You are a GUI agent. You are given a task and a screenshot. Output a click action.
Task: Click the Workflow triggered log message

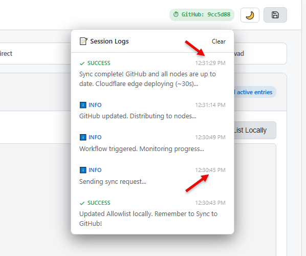(142, 149)
